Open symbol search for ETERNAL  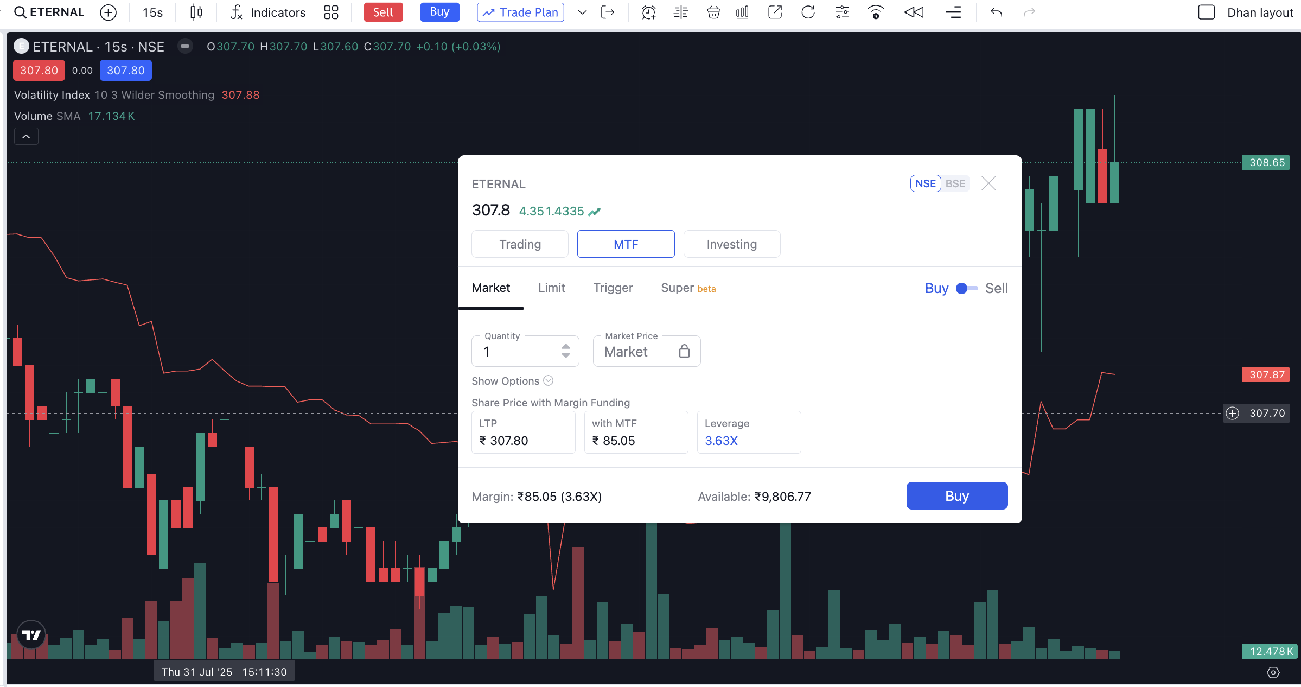coord(49,12)
